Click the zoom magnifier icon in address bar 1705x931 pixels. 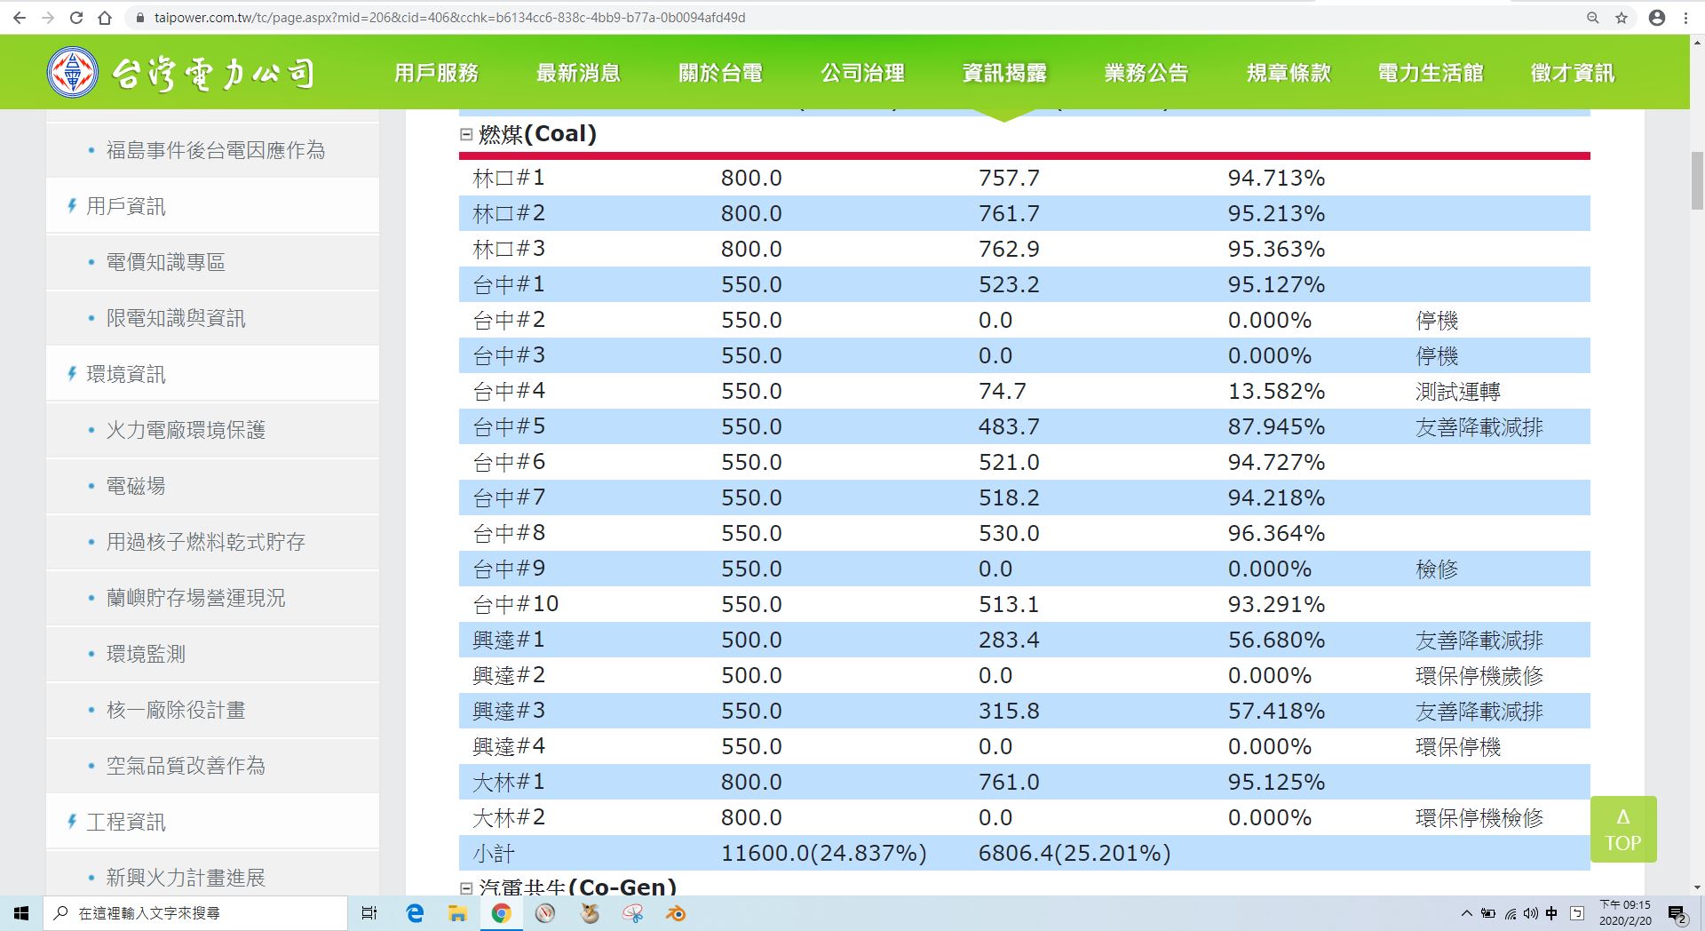[1593, 18]
